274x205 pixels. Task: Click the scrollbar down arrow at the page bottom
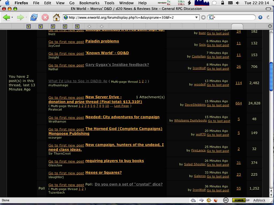(x=271, y=195)
